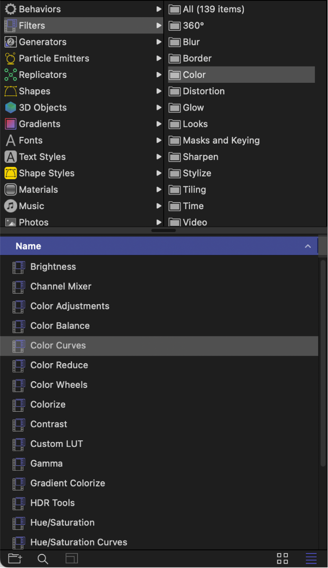The image size is (328, 568).
Task: Enable list view mode
Action: pos(311,558)
